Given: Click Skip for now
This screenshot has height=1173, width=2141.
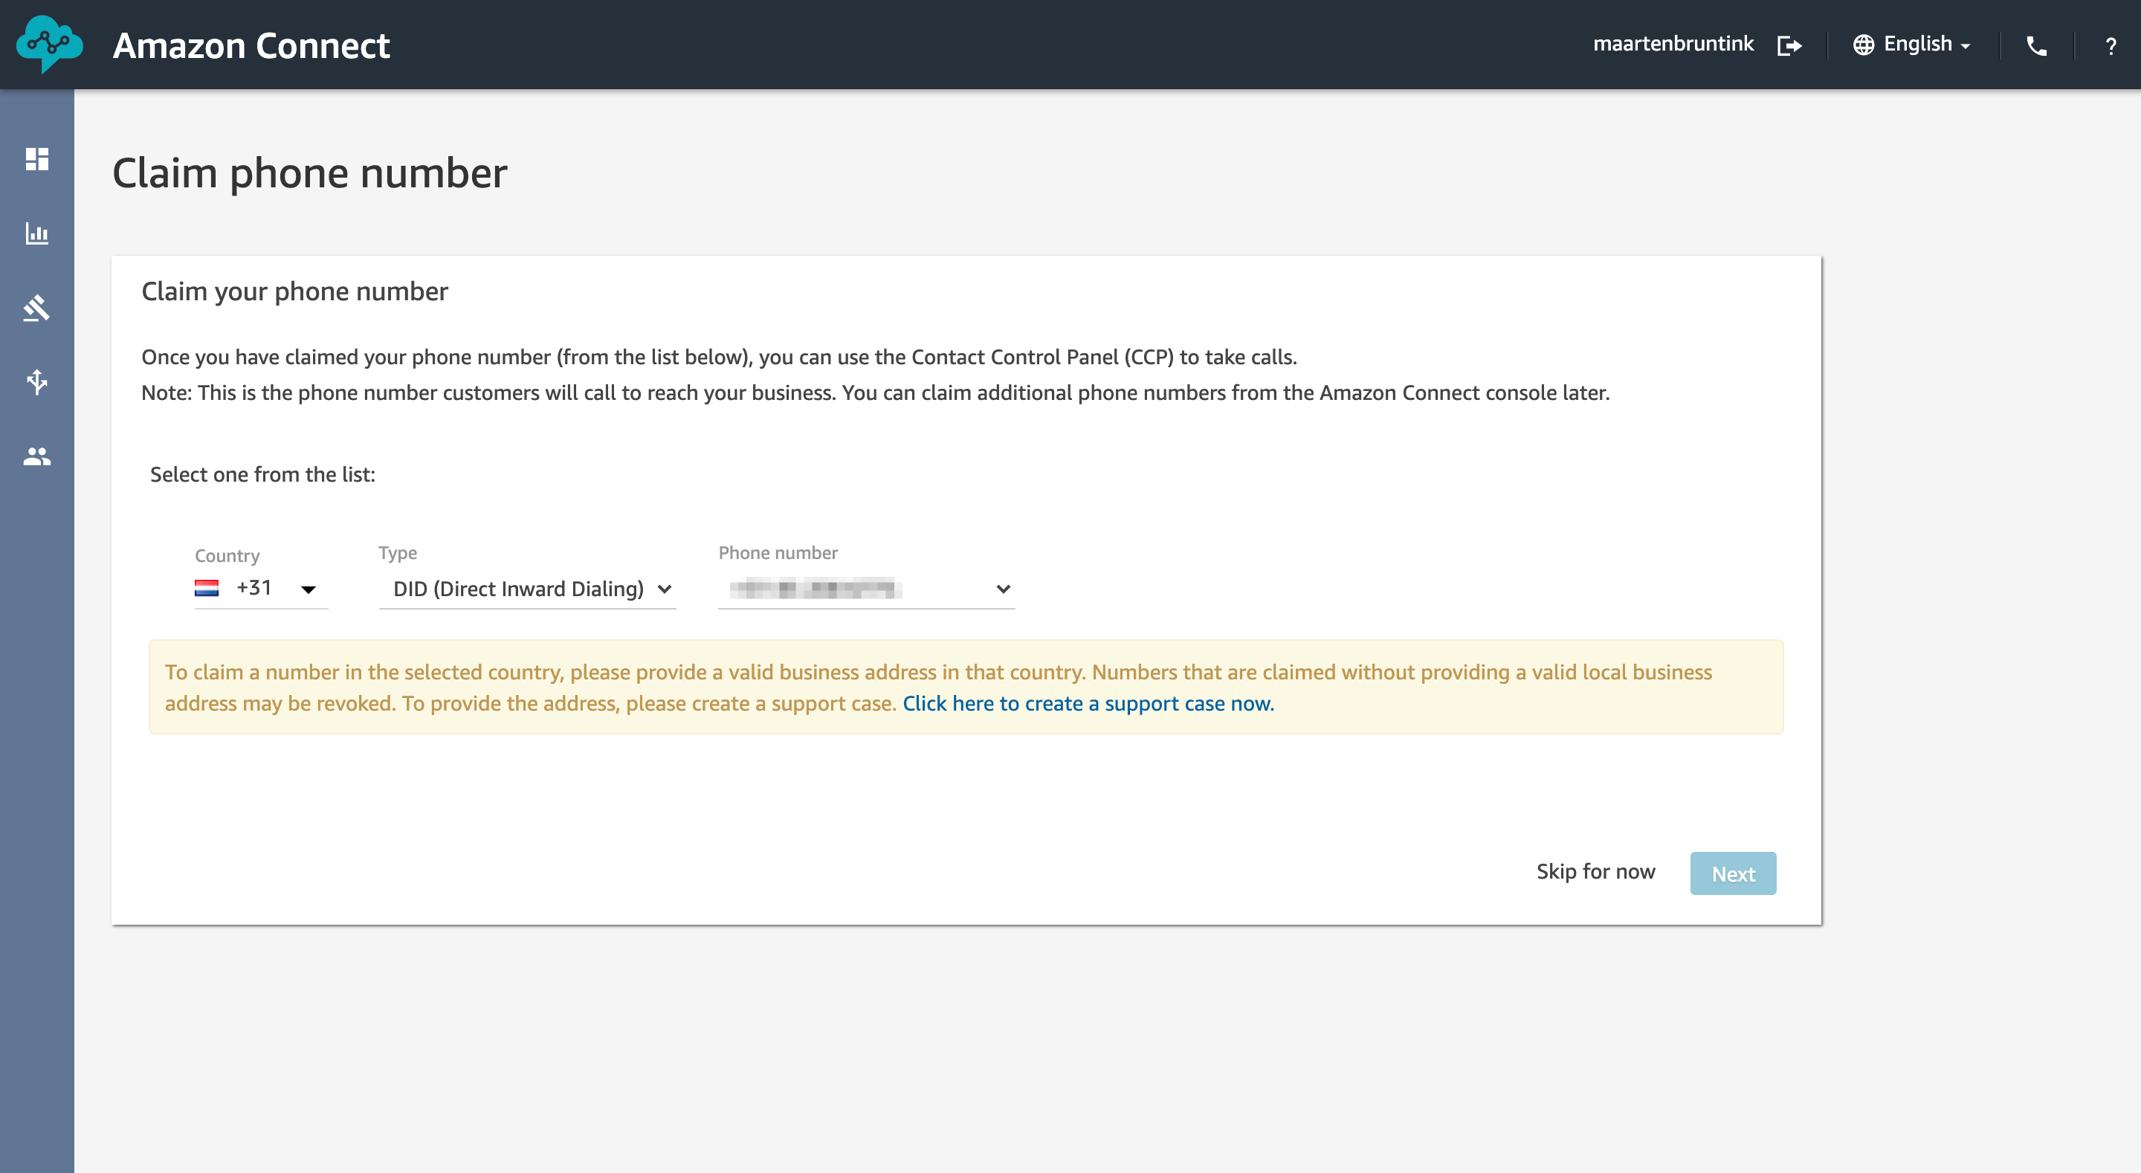Looking at the screenshot, I should click(x=1596, y=871).
